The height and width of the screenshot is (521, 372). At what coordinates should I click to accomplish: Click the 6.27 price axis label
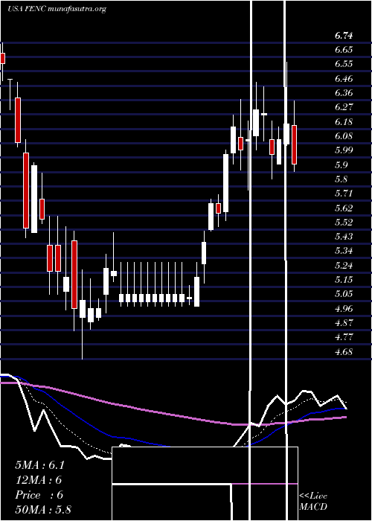pyautogui.click(x=344, y=107)
